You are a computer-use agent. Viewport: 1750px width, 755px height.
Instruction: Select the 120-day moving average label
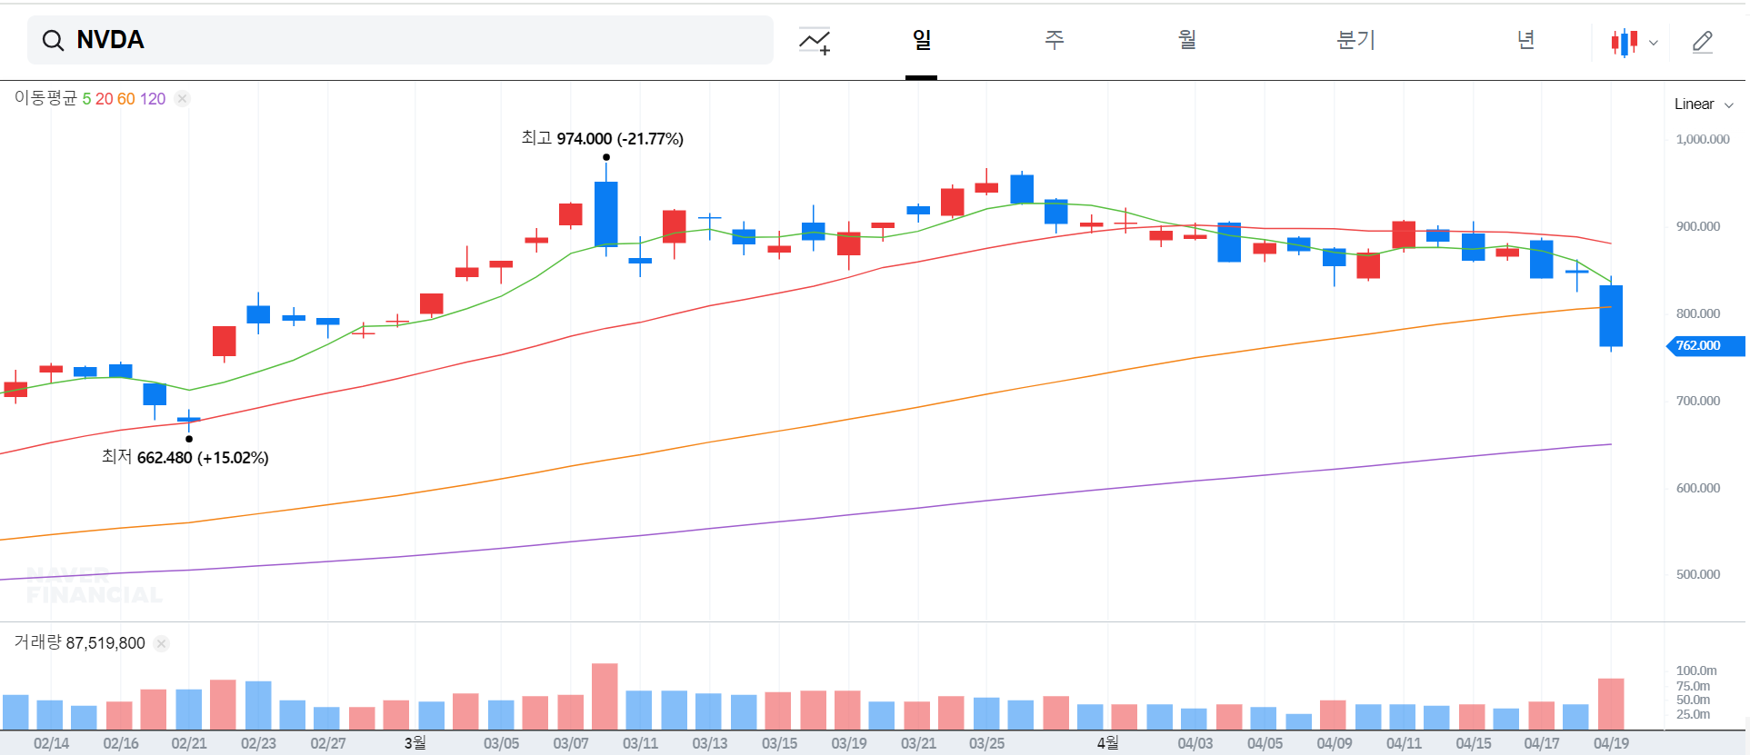153,99
